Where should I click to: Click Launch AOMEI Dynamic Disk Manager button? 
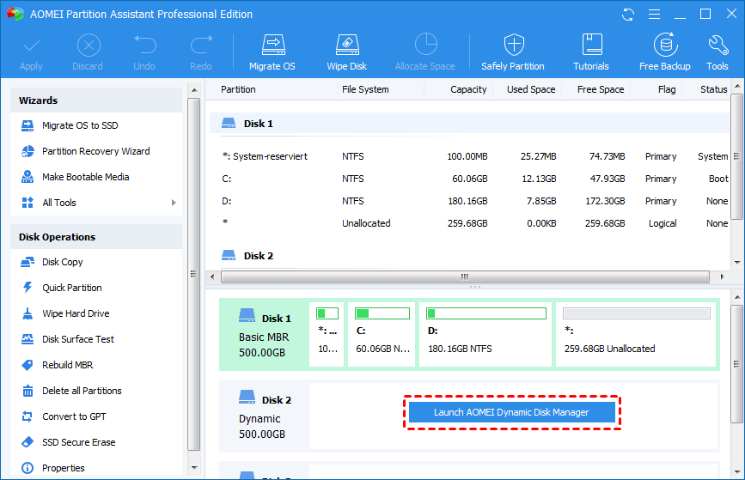pyautogui.click(x=512, y=412)
